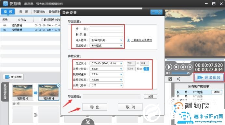Click the download icon beside 下载更多片头特效
The height and width of the screenshot is (125, 225).
pyautogui.click(x=128, y=40)
